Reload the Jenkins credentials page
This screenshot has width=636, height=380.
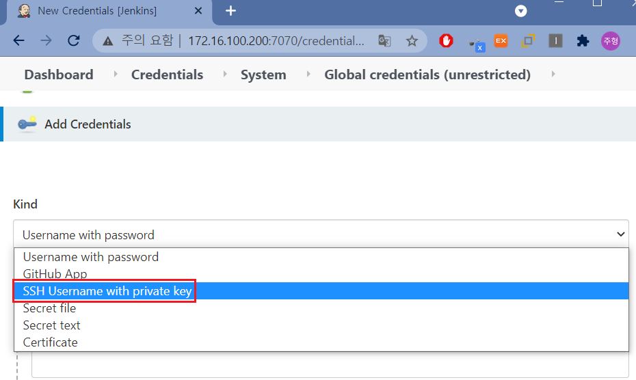point(73,40)
